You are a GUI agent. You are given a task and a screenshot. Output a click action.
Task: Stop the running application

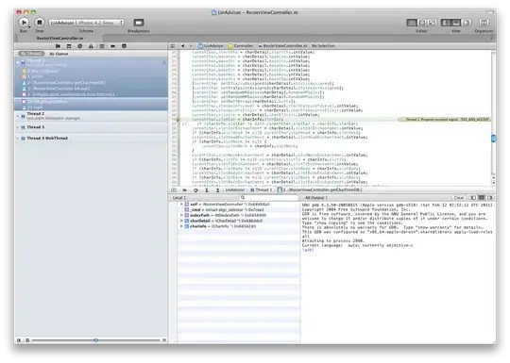[40, 23]
